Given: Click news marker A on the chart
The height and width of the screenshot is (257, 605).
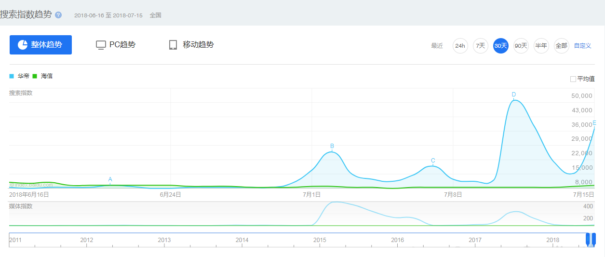Looking at the screenshot, I should [110, 179].
